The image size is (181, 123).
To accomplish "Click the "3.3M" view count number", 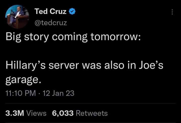I will pyautogui.click(x=15, y=113).
